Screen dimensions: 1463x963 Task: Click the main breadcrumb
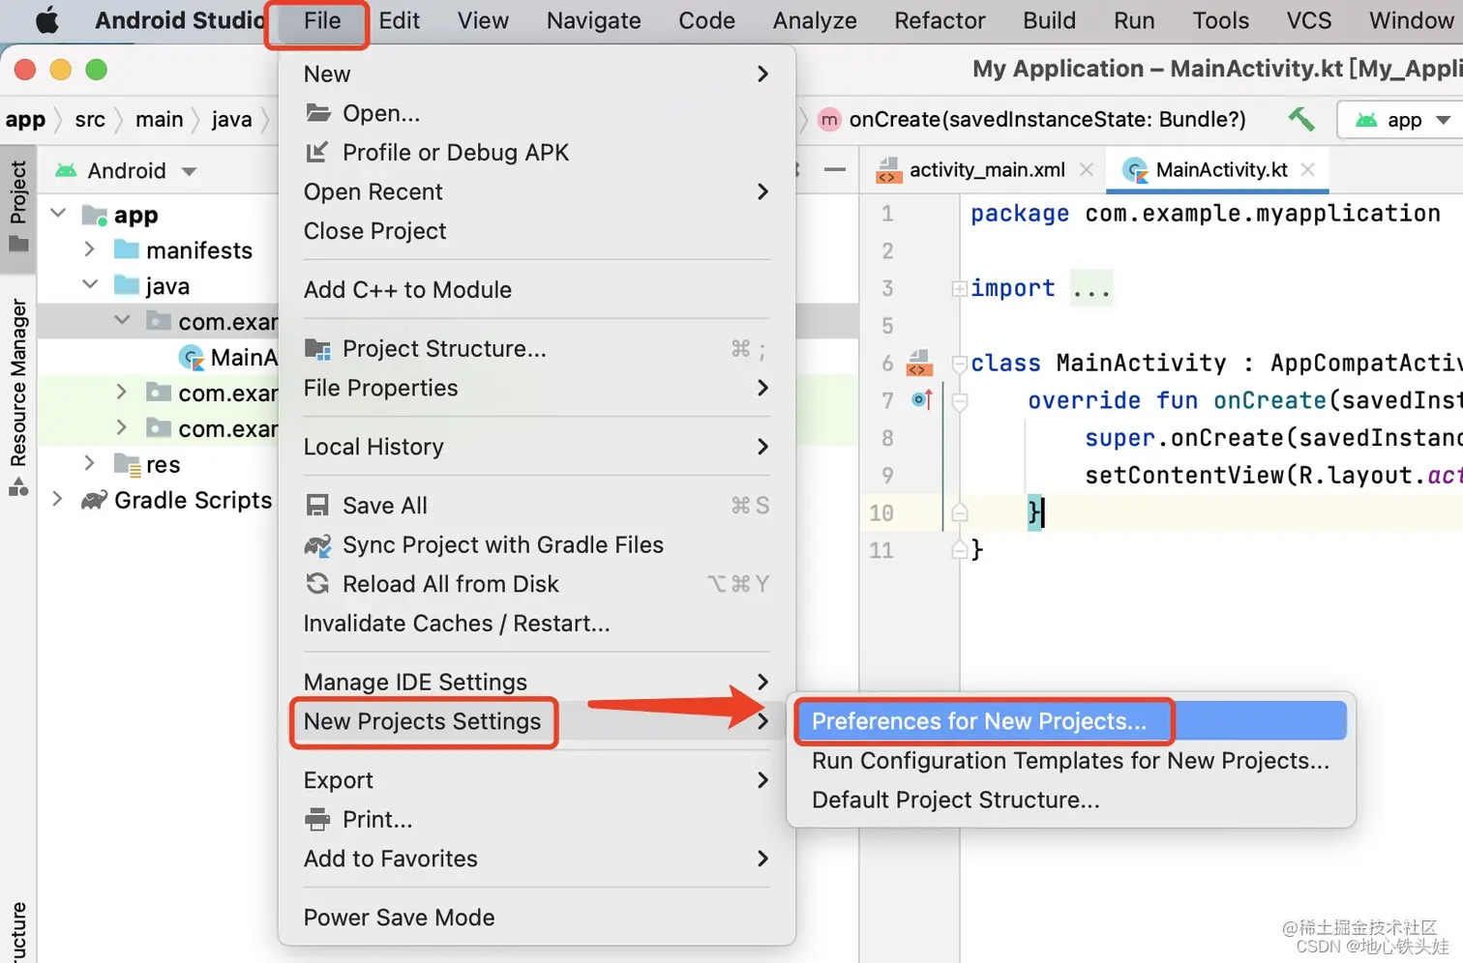point(159,120)
